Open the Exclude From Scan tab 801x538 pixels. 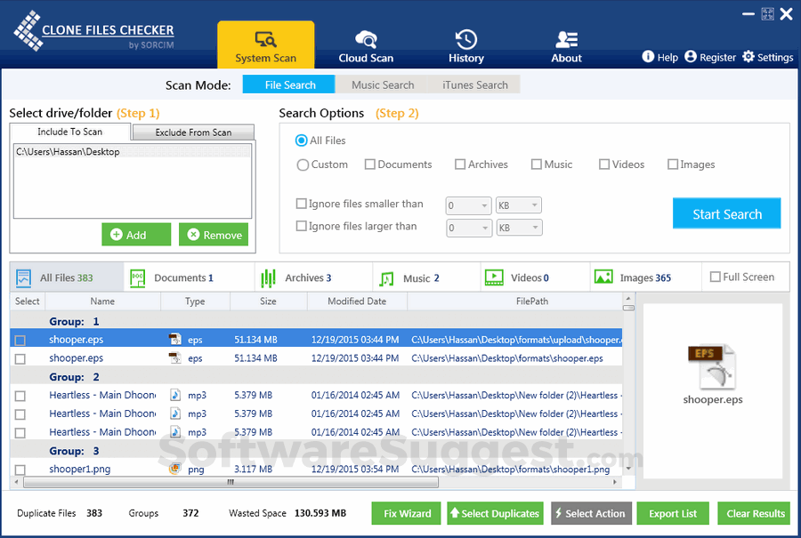(x=192, y=131)
